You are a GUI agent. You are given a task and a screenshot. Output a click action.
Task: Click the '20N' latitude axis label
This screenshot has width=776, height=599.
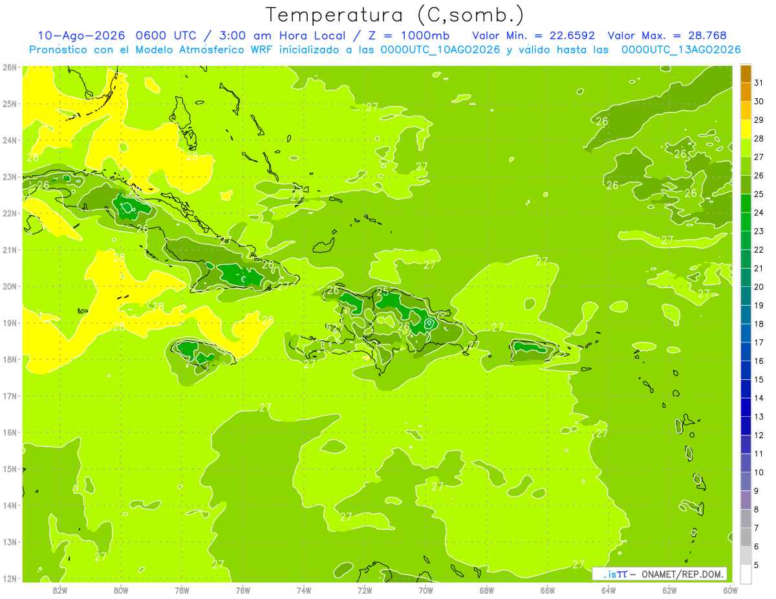(10, 286)
